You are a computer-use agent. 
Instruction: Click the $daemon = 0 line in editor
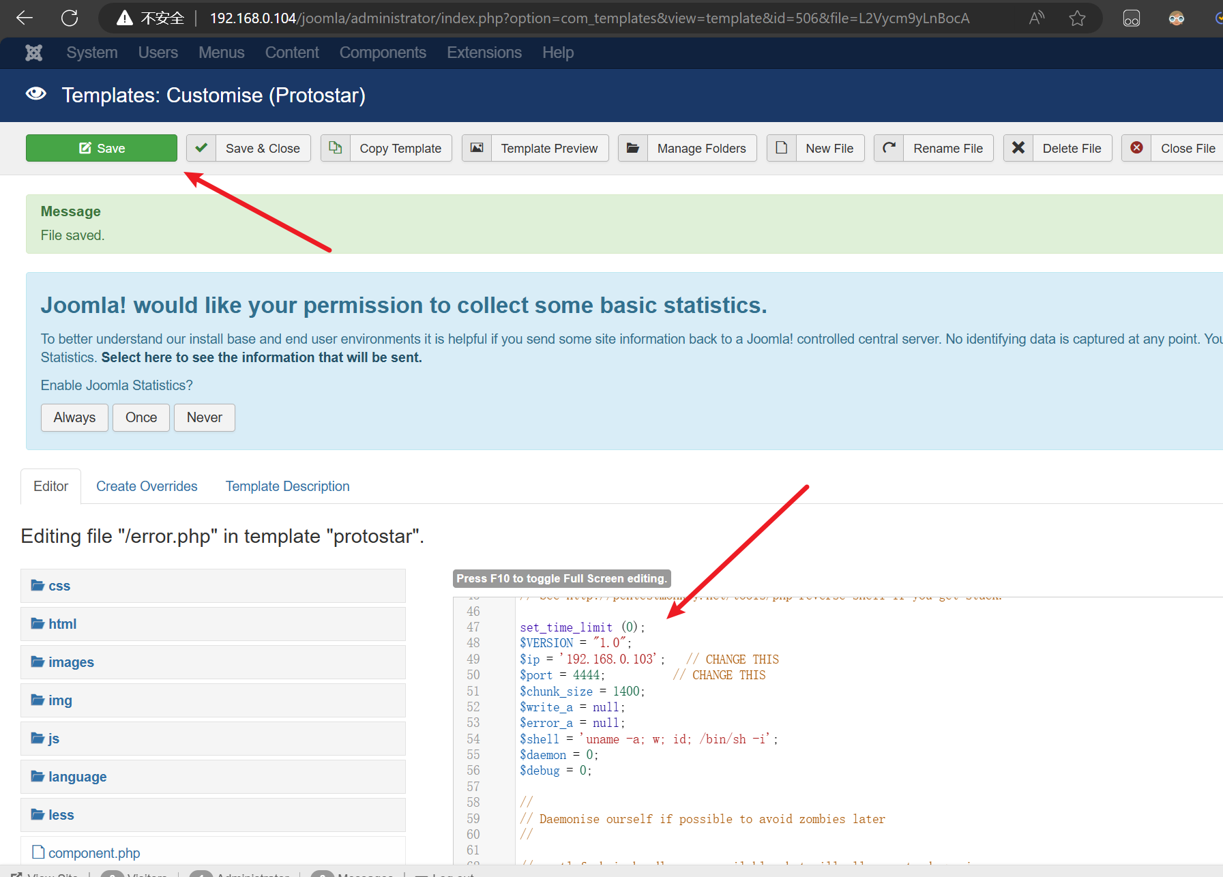(559, 755)
